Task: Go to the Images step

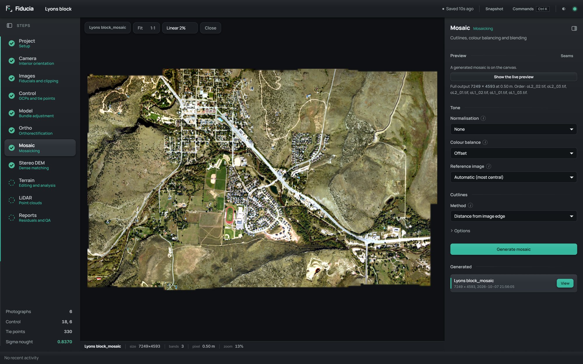Action: click(x=40, y=78)
